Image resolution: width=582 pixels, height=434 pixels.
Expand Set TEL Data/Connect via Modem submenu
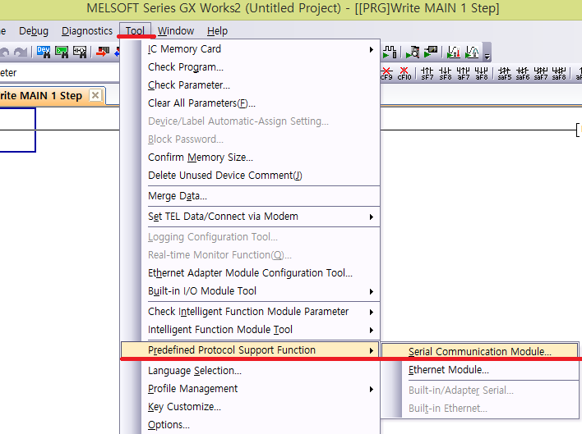click(261, 217)
